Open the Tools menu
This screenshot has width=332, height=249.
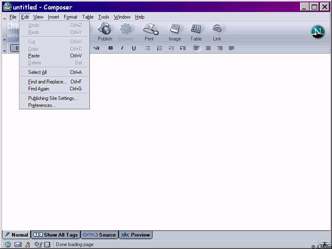(104, 17)
